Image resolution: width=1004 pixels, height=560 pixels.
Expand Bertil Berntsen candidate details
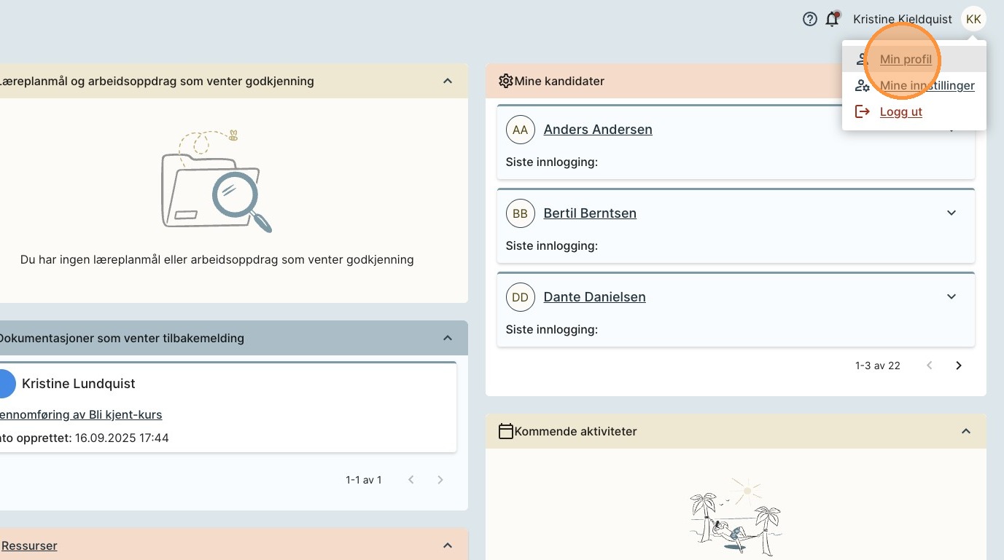951,213
